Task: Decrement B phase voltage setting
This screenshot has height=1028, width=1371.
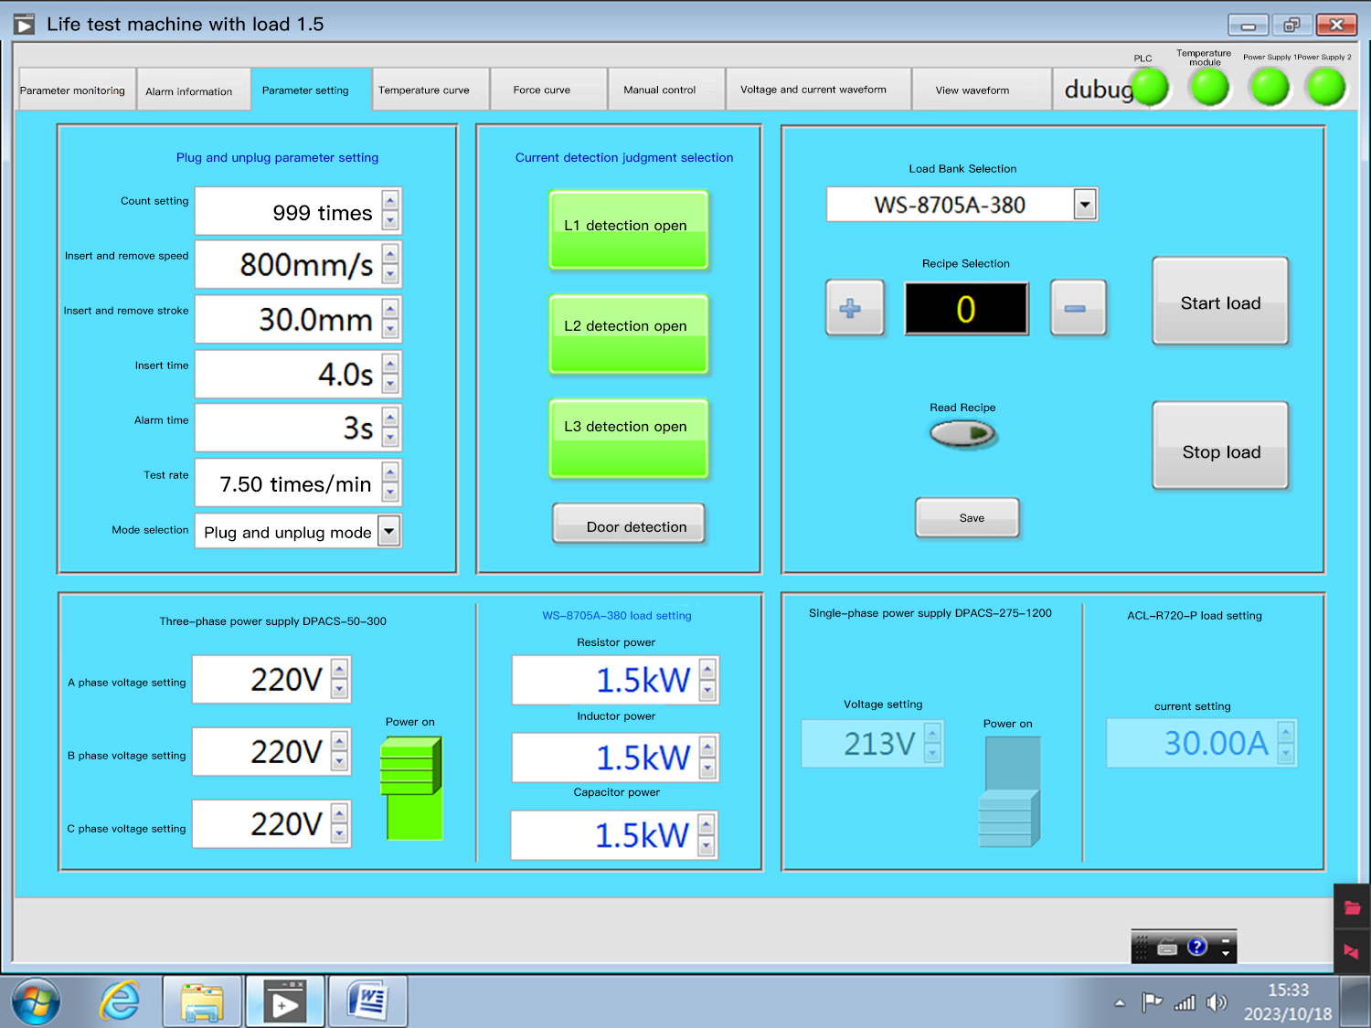Action: click(339, 761)
